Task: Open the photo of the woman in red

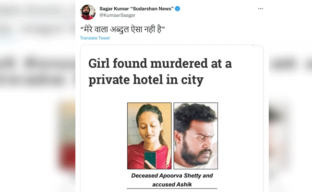Action: coord(149,135)
